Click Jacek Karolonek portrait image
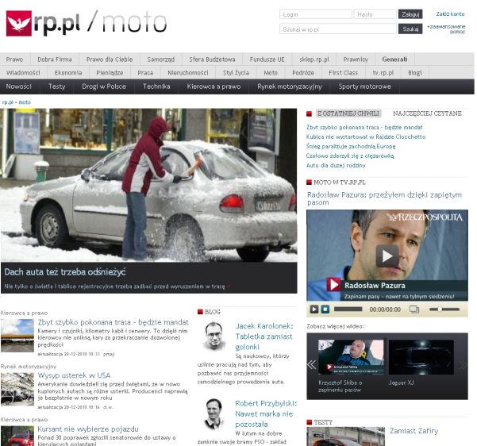477x446 pixels. coord(213,336)
